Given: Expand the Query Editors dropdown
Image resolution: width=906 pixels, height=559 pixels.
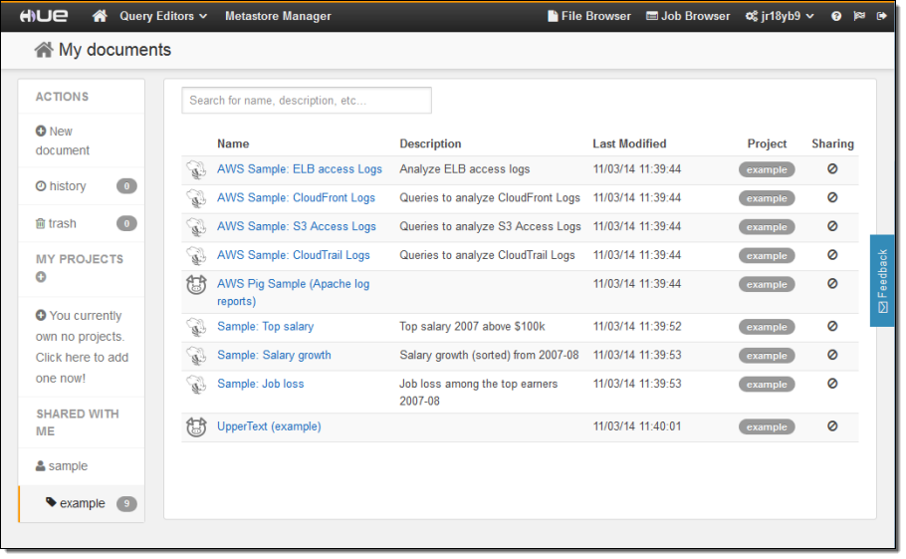Looking at the screenshot, I should [x=163, y=16].
